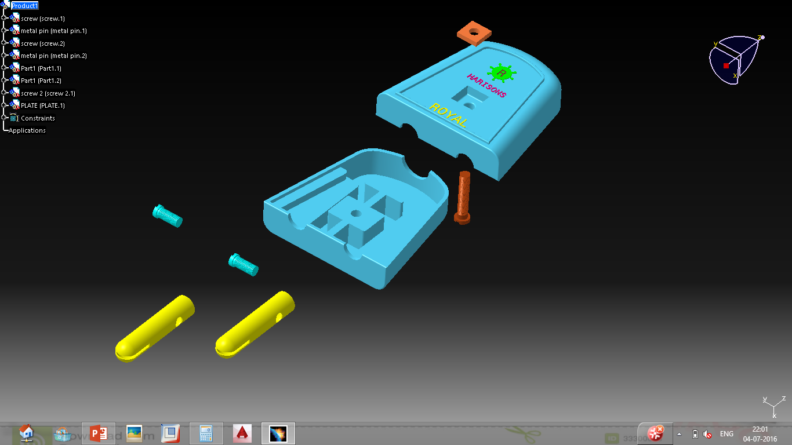Select the 'Part1 (Part1.2)' label

(41, 81)
